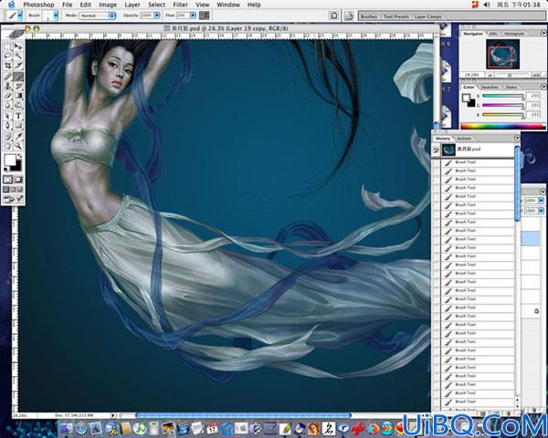Click Navigator zoom out button

(x=490, y=75)
